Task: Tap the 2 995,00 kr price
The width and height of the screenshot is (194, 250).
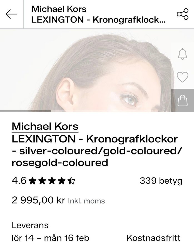Action: pyautogui.click(x=38, y=200)
